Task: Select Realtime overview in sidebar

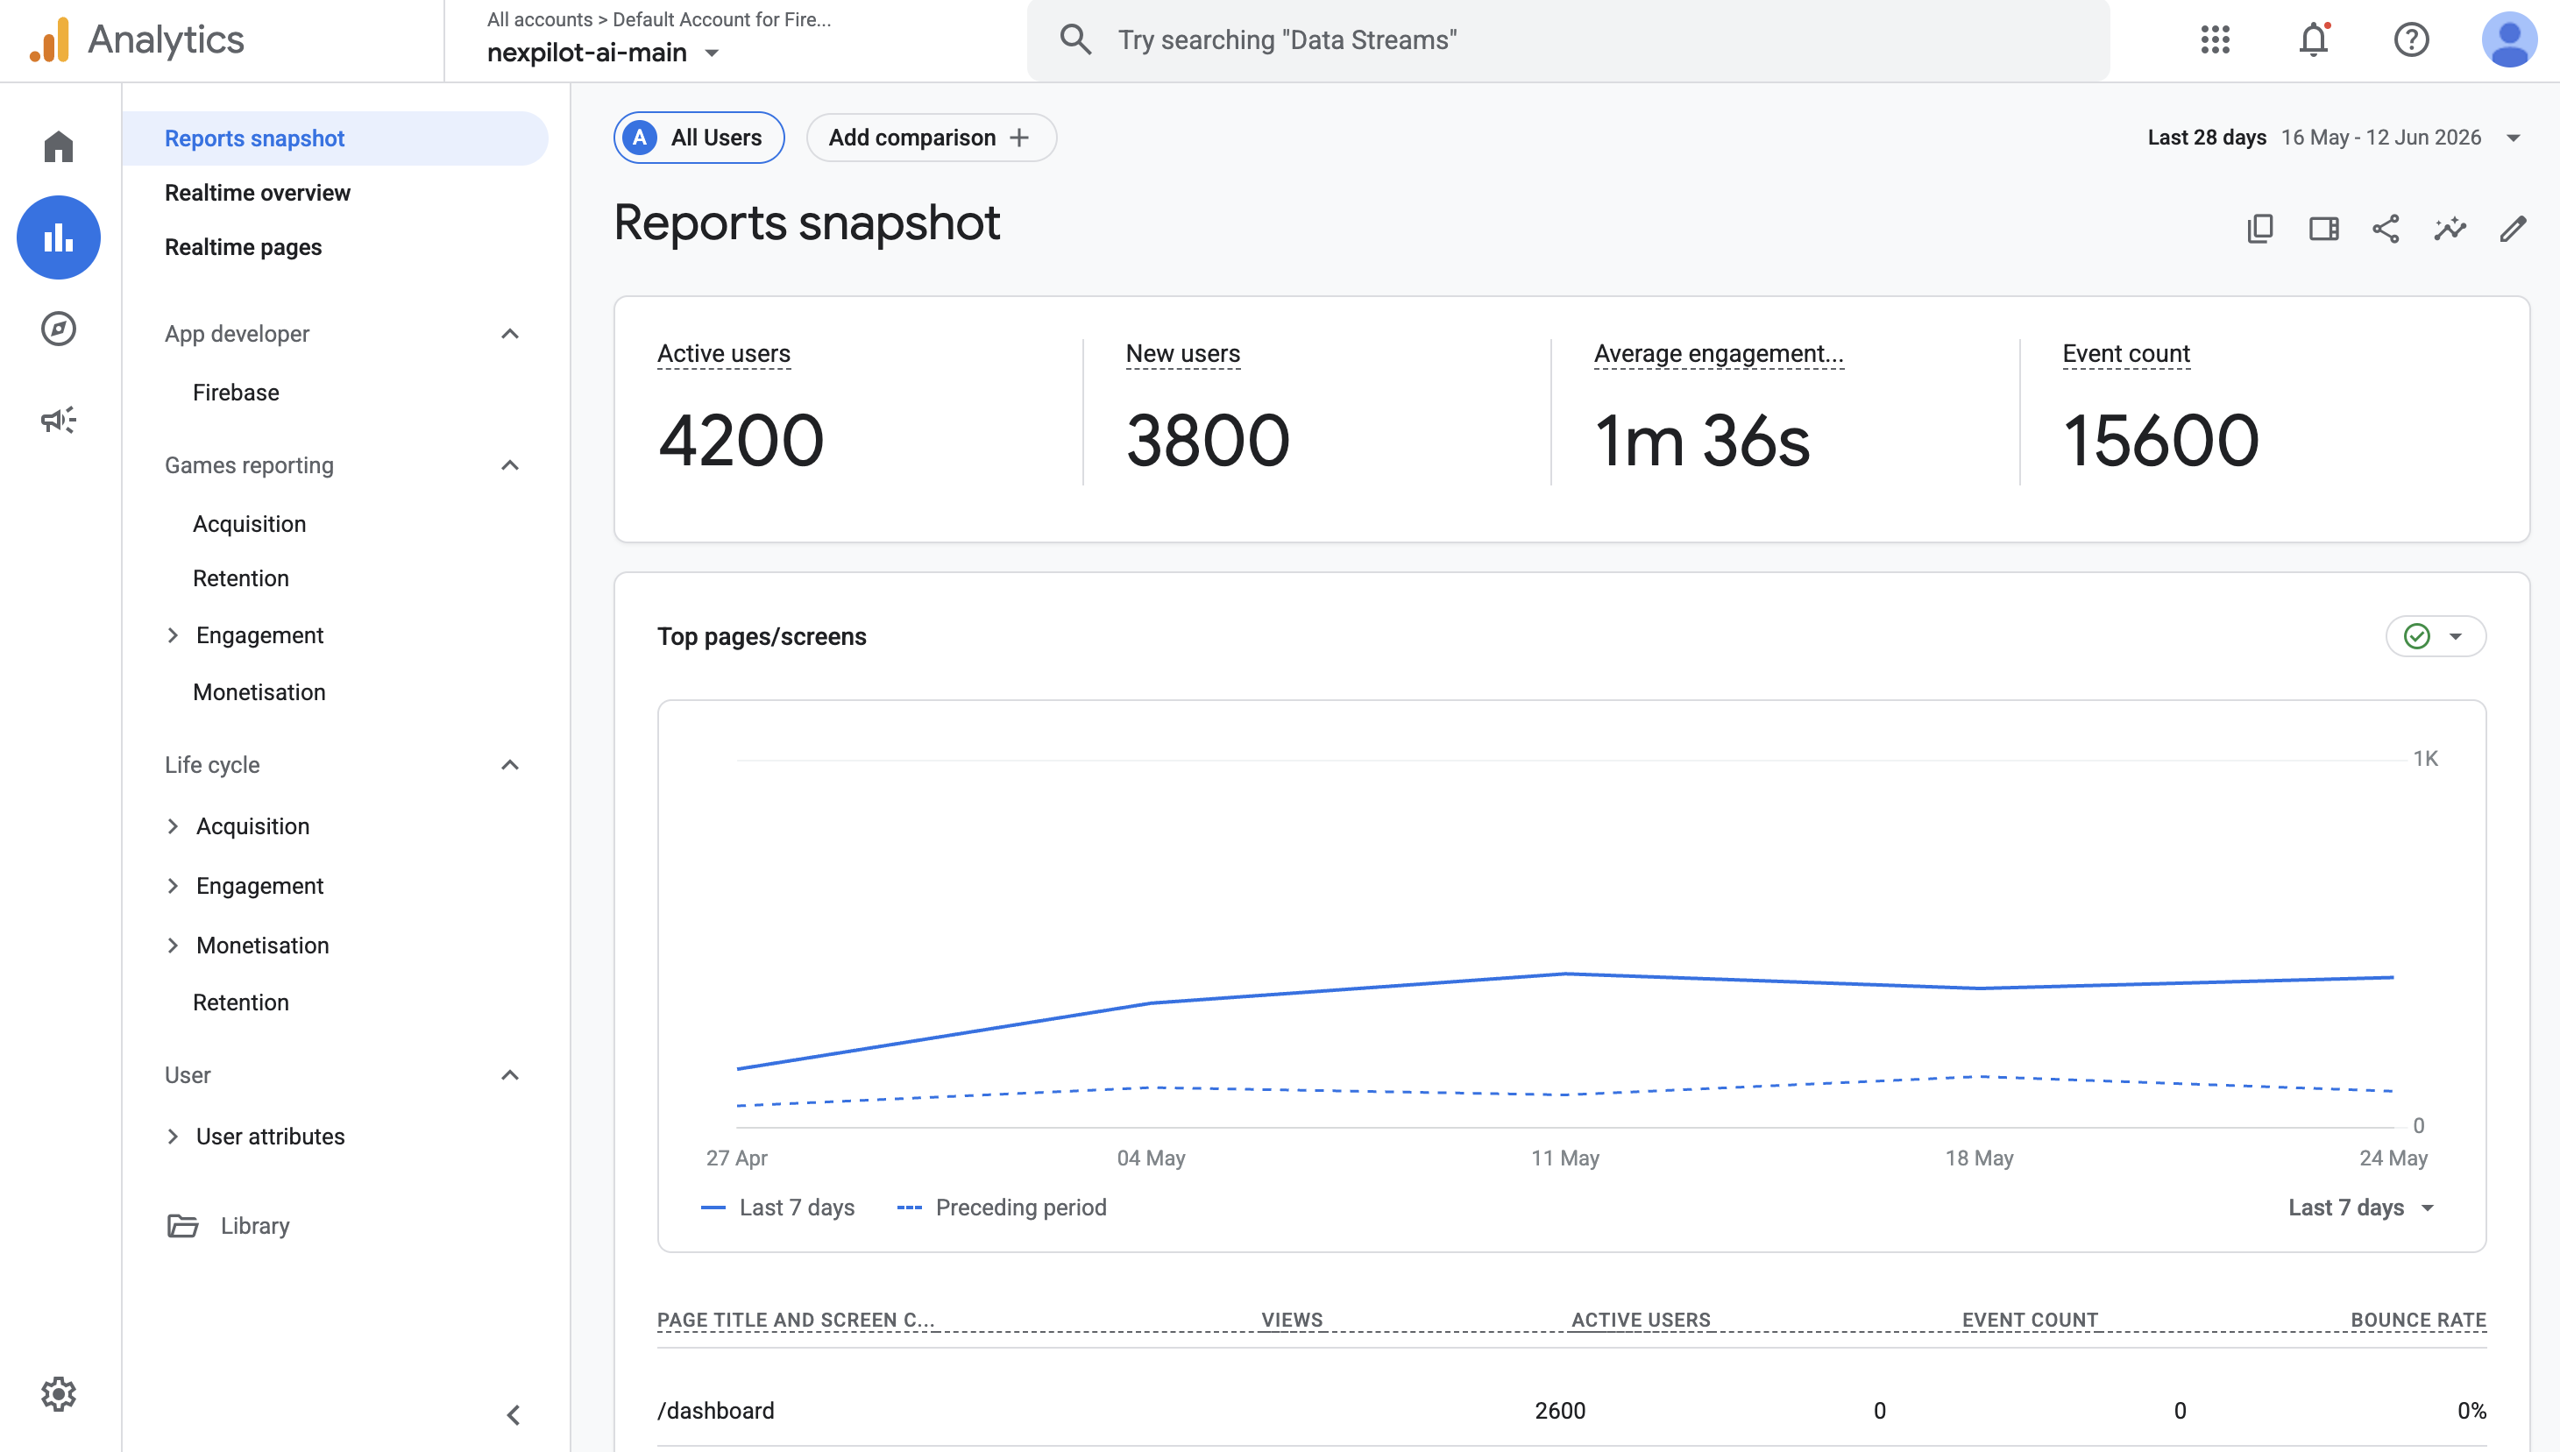Action: tap(258, 193)
